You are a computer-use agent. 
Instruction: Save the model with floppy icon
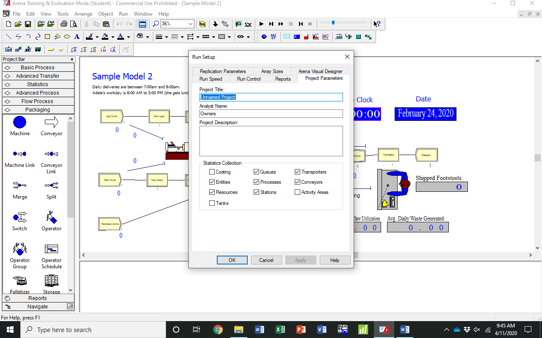click(28, 24)
